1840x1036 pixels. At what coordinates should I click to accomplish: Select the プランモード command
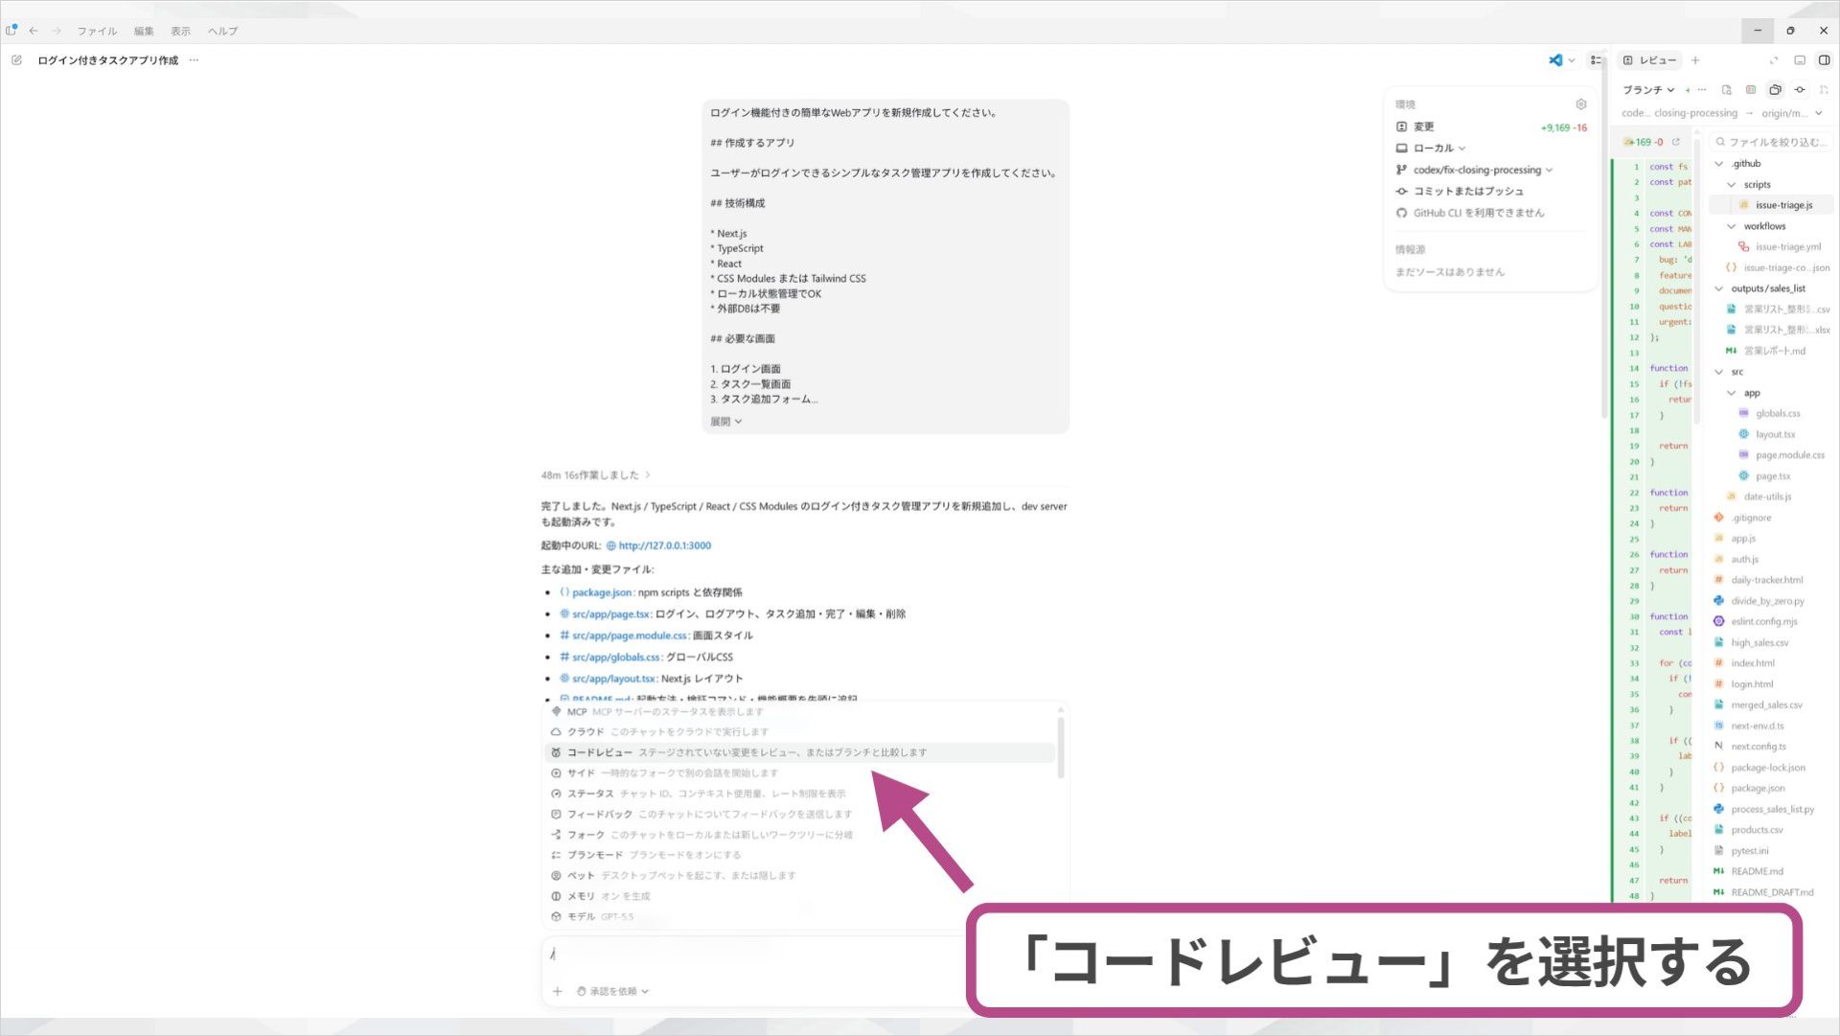click(x=800, y=856)
